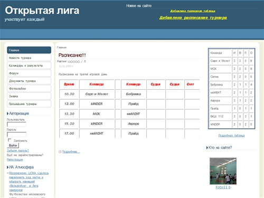Image resolution: width=264 pixels, height=198 pixels.
Task: Open Добавлено расписание турнира link
Action: point(193,18)
